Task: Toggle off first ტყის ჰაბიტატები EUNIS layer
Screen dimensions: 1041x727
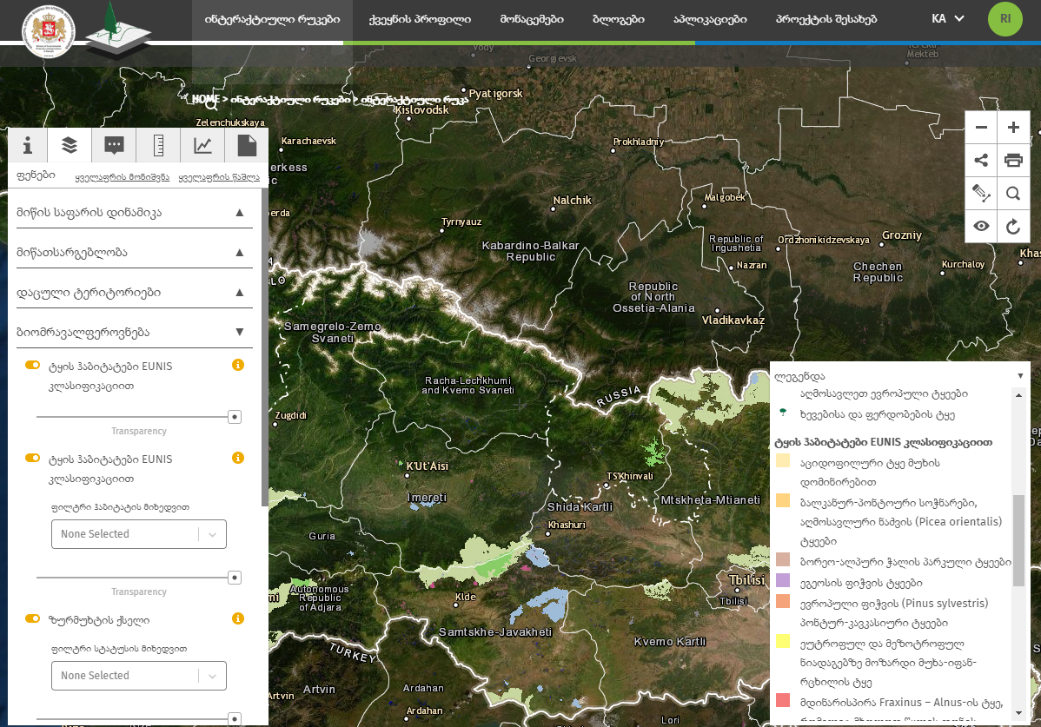Action: click(32, 365)
